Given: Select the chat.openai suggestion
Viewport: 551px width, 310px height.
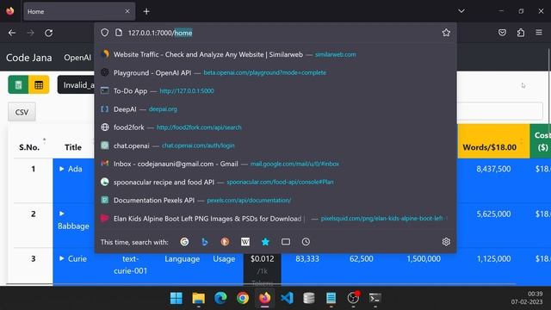Looking at the screenshot, I should (x=275, y=146).
